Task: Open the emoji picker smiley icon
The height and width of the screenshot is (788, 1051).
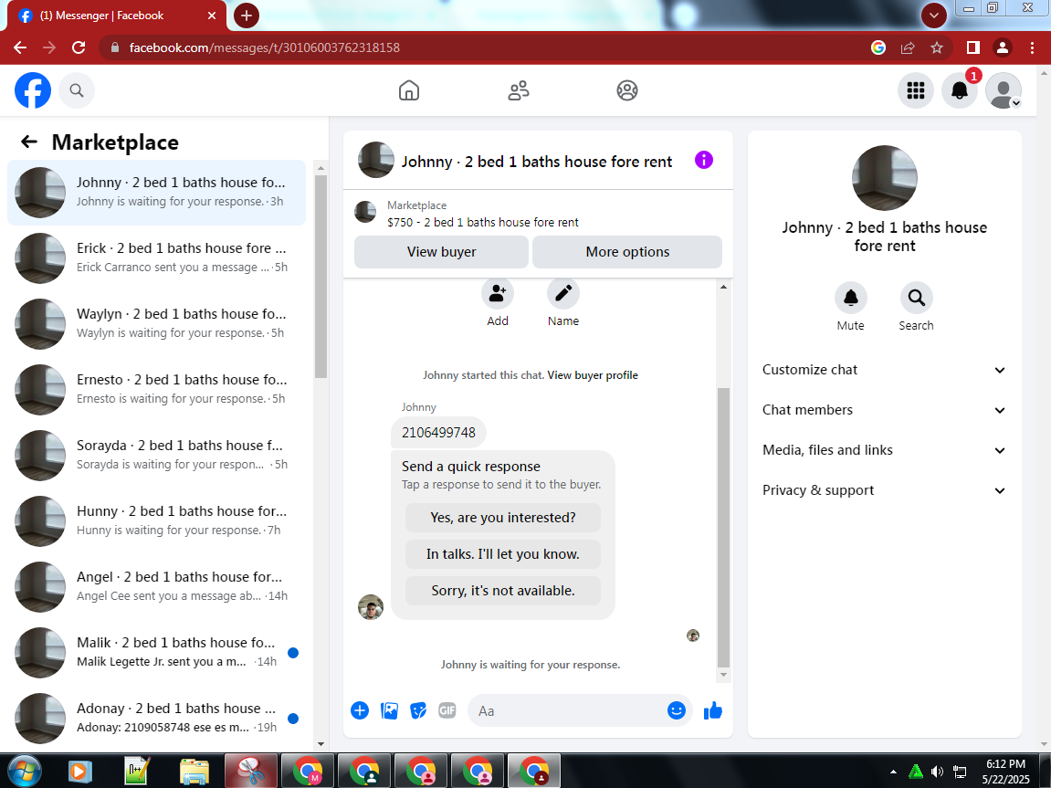Action: 677,711
